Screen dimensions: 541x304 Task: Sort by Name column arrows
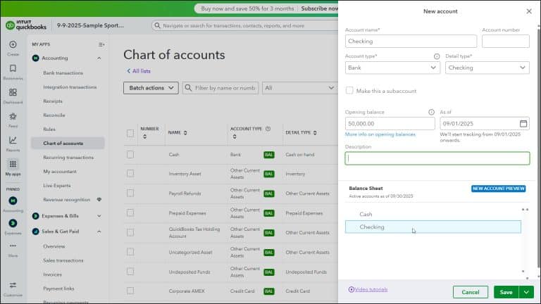[185, 133]
